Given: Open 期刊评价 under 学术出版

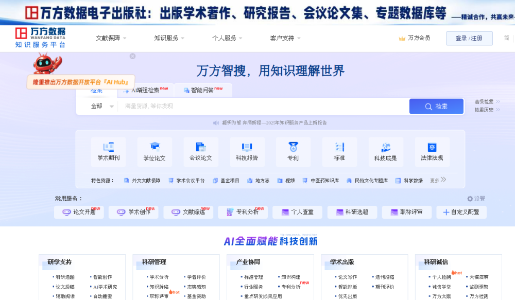Looking at the screenshot, I should pyautogui.click(x=385, y=287).
